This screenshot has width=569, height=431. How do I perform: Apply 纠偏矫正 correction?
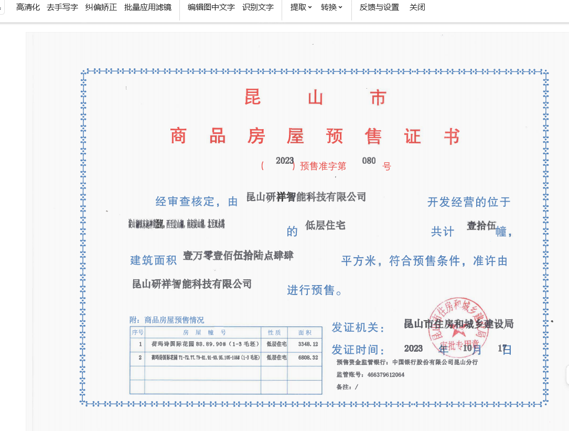pyautogui.click(x=101, y=7)
